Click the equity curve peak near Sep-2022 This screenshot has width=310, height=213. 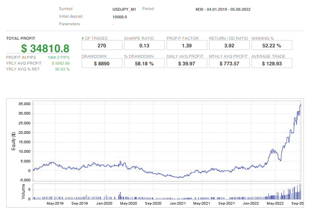300,104
